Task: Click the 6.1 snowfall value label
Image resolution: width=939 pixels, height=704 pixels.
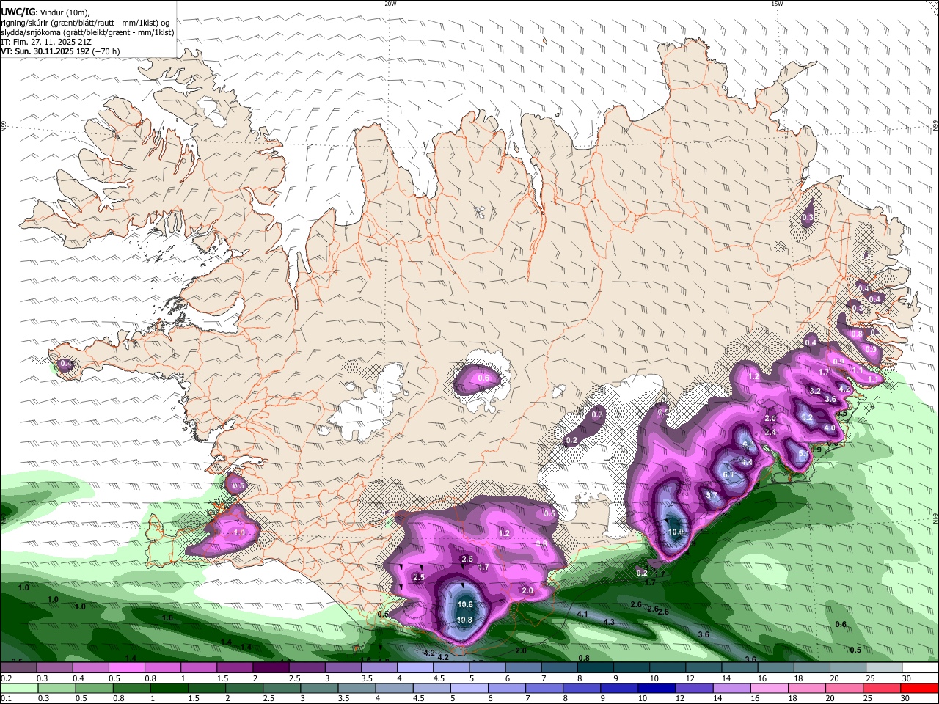Action: pyautogui.click(x=728, y=475)
